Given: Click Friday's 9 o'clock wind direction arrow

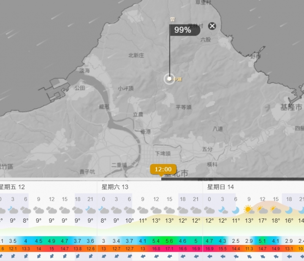Looking at the screenshot, I should [39, 256].
